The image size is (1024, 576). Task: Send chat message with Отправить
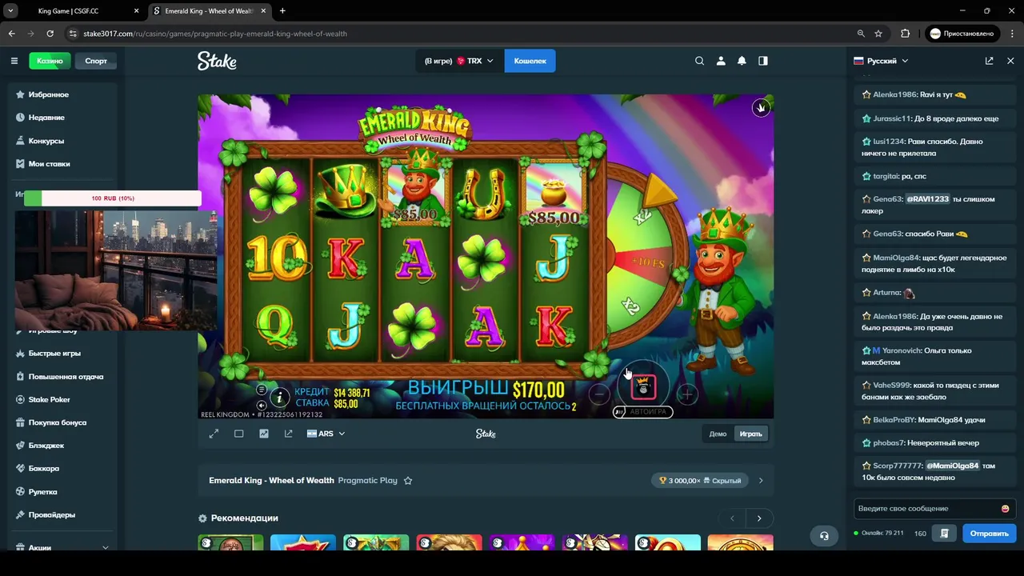tap(989, 534)
